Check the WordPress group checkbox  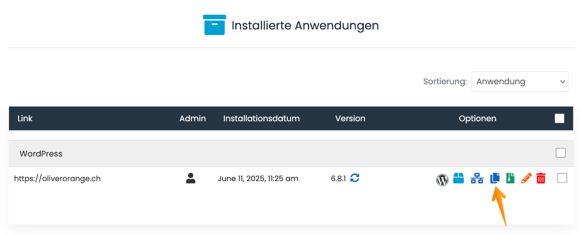click(560, 153)
